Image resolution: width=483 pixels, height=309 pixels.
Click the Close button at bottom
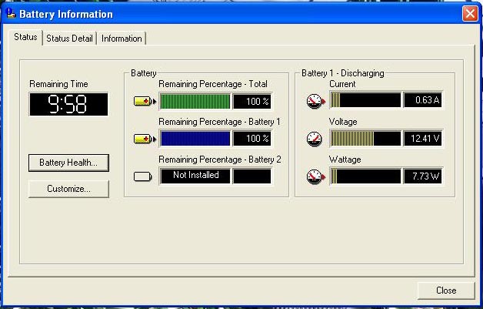tap(445, 291)
